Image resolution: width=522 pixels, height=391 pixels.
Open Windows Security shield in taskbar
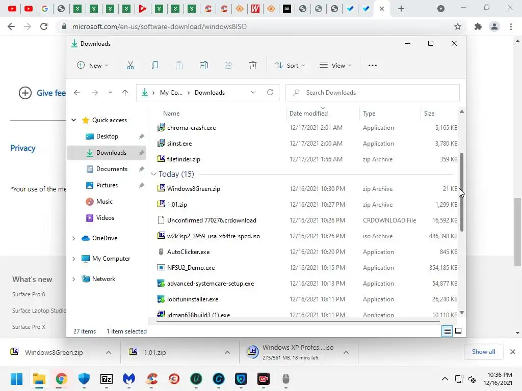[x=84, y=379]
